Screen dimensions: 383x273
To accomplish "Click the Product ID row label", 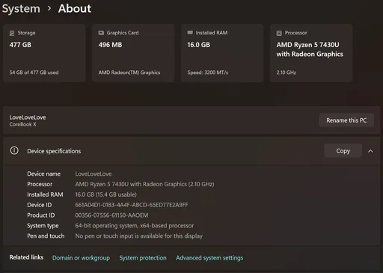I will point(41,215).
